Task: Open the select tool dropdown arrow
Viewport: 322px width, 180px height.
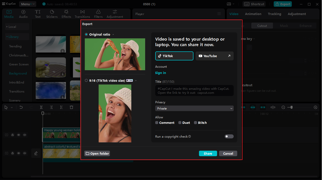Action: (x=12, y=108)
